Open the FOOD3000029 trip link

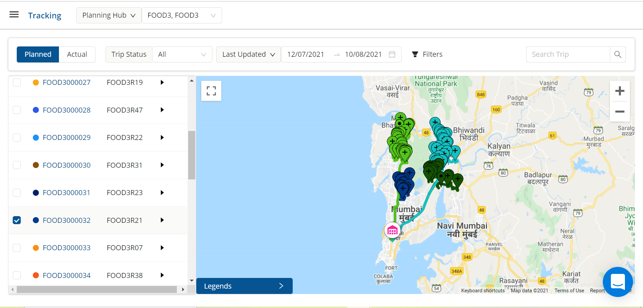(67, 138)
